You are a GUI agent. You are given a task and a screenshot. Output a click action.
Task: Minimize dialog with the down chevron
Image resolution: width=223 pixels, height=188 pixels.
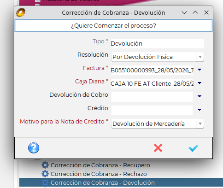[x=184, y=12]
